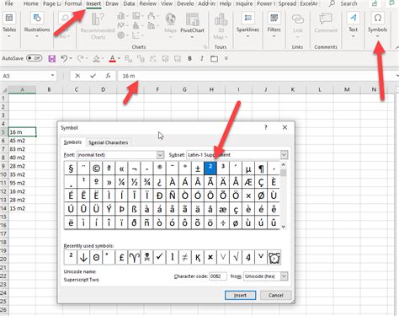Open Maps chart options
Image resolution: width=399 pixels, height=316 pixels.
point(170,24)
